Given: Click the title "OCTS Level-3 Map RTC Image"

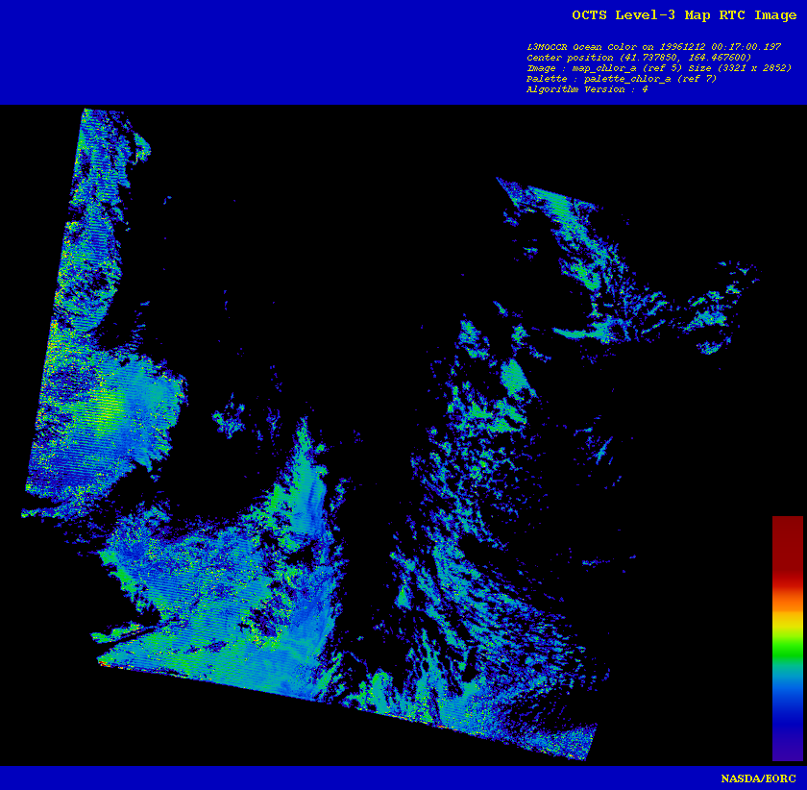Looking at the screenshot, I should (684, 15).
